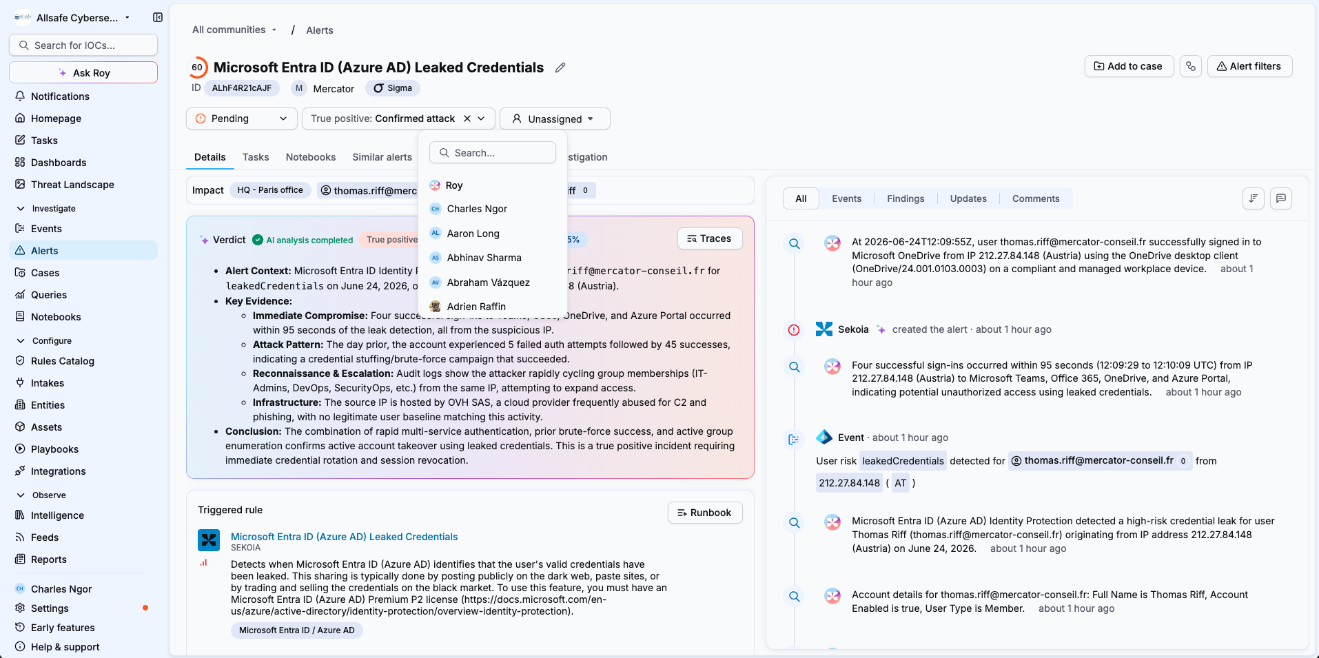Open the Traces view
This screenshot has height=658, width=1319.
click(709, 238)
